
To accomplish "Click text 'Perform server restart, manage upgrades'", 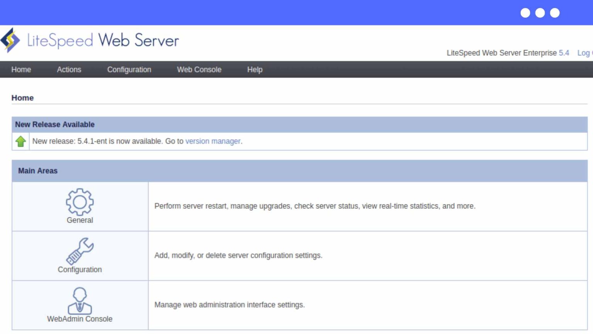I will pos(222,206).
